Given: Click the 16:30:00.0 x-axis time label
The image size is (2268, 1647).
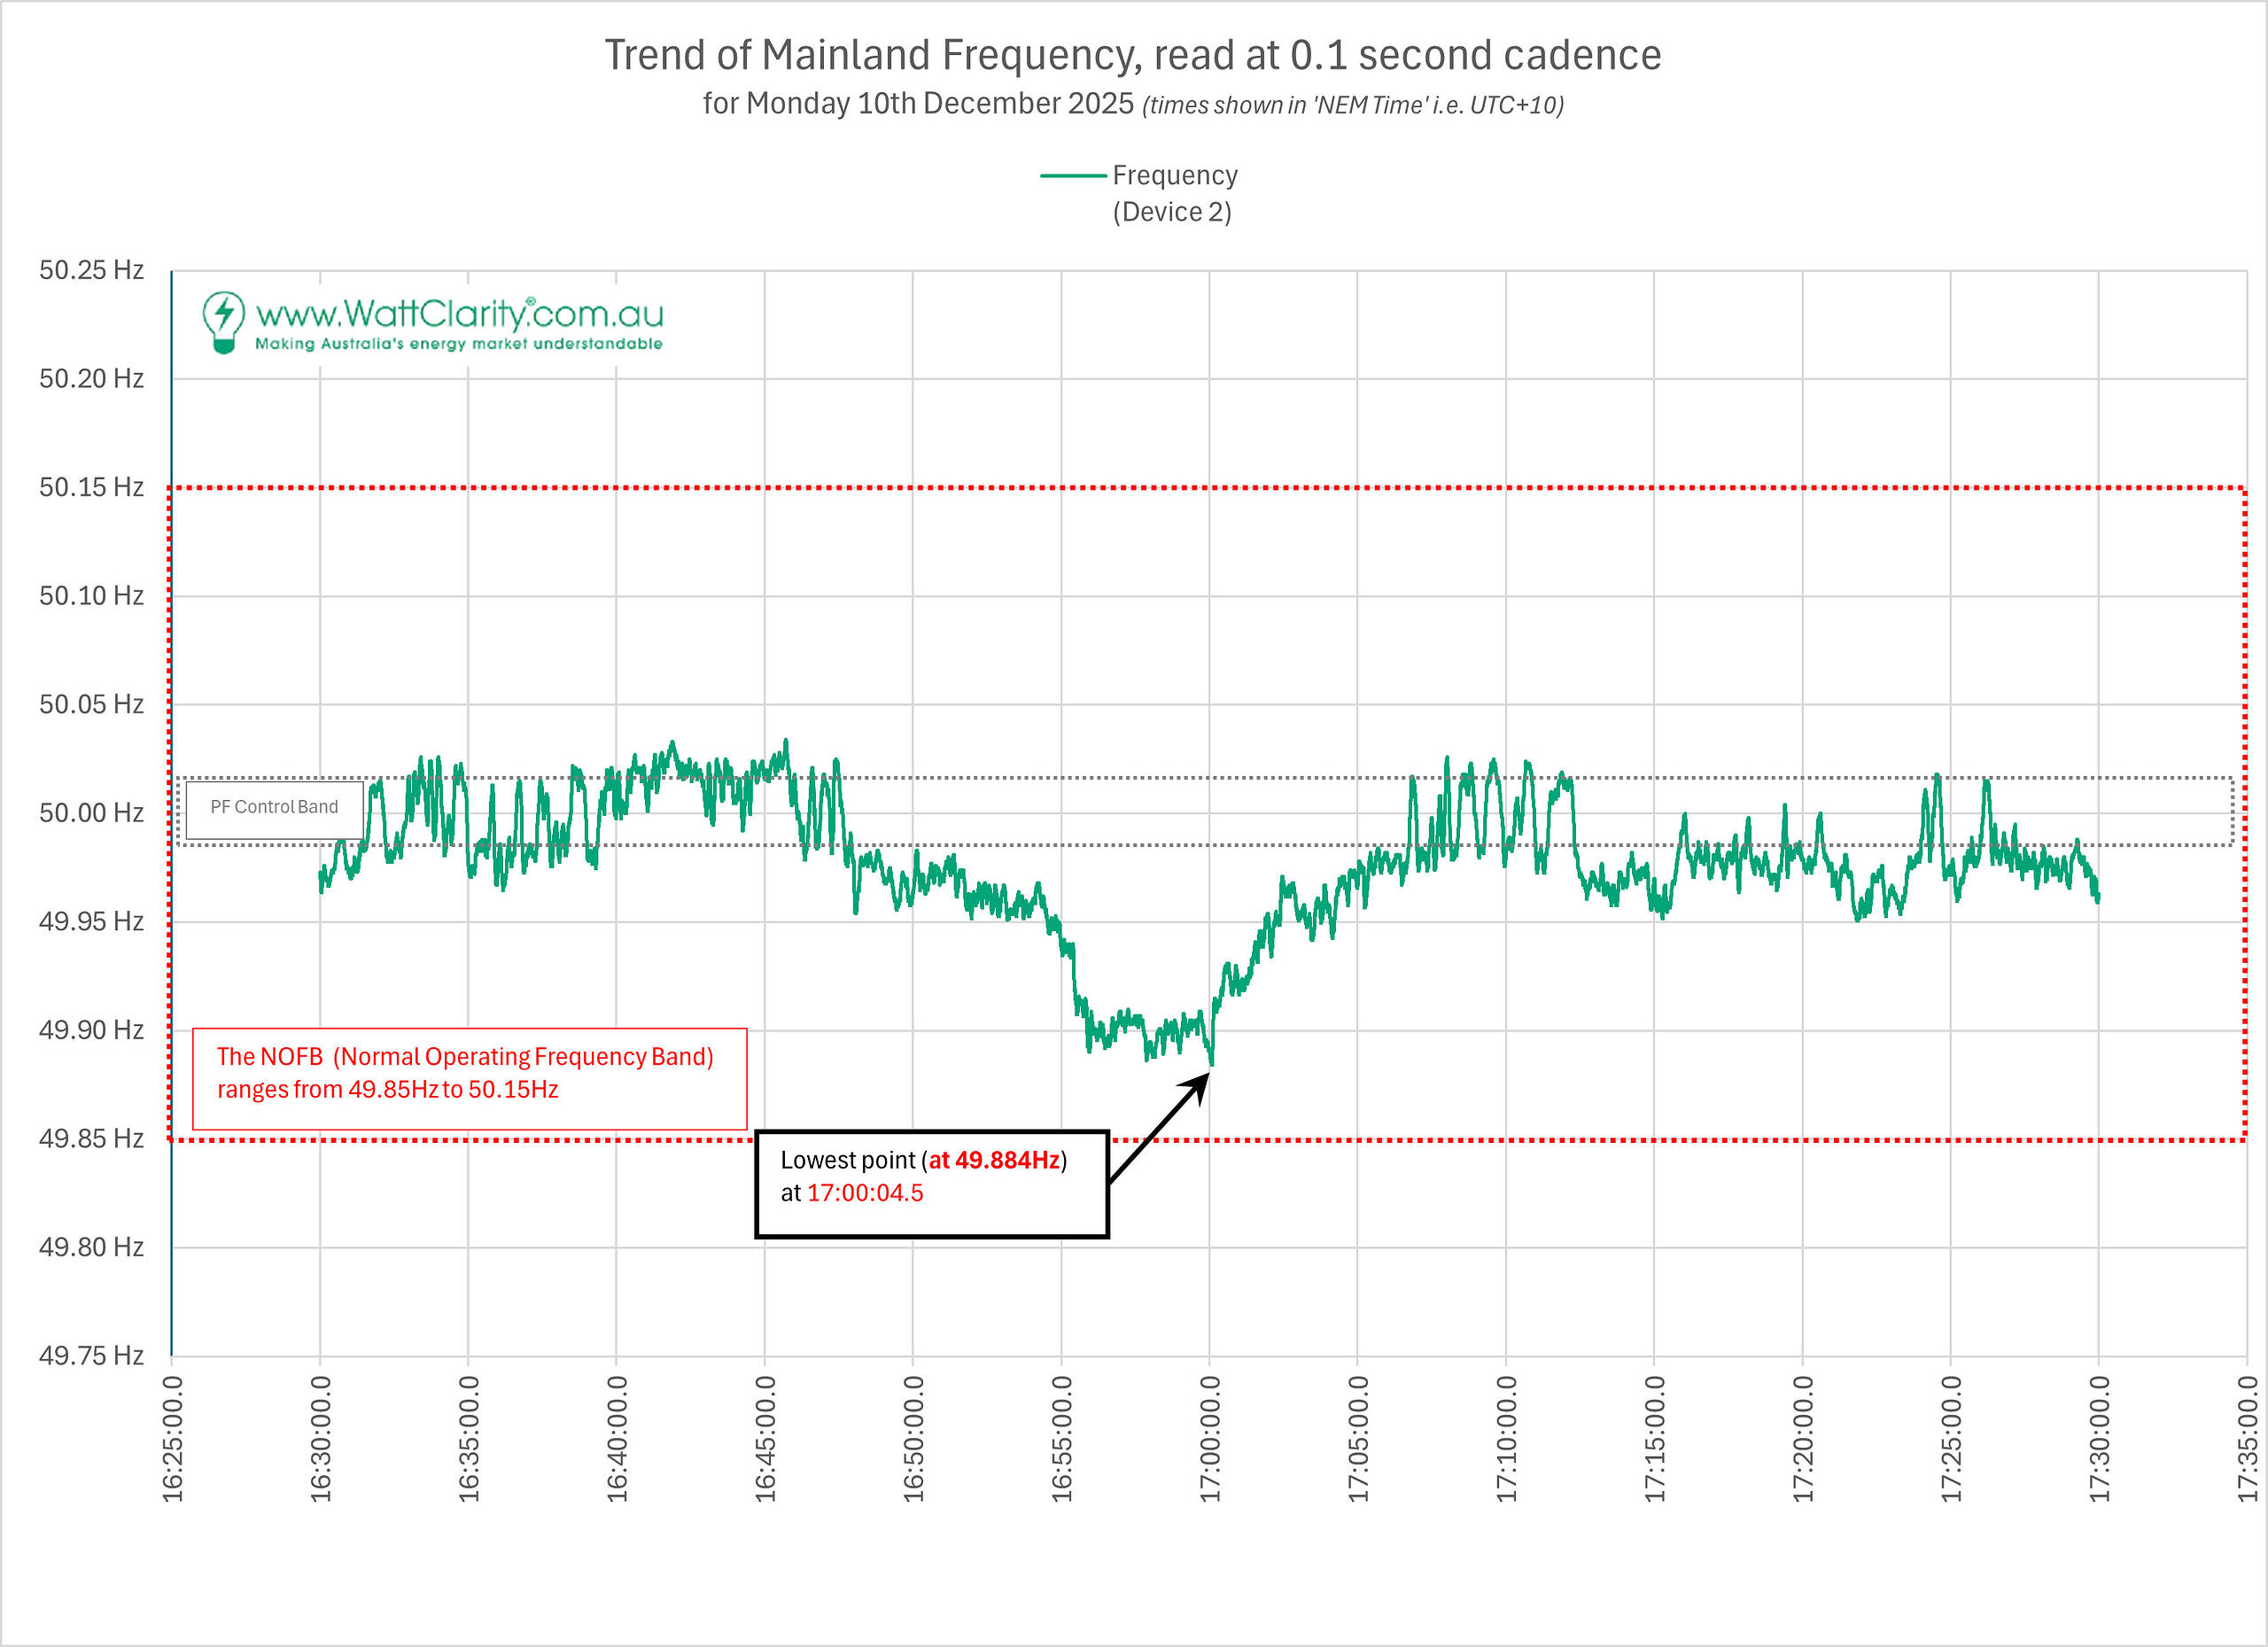Looking at the screenshot, I should click(320, 1438).
